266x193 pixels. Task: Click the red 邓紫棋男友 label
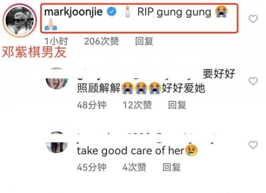pos(34,52)
